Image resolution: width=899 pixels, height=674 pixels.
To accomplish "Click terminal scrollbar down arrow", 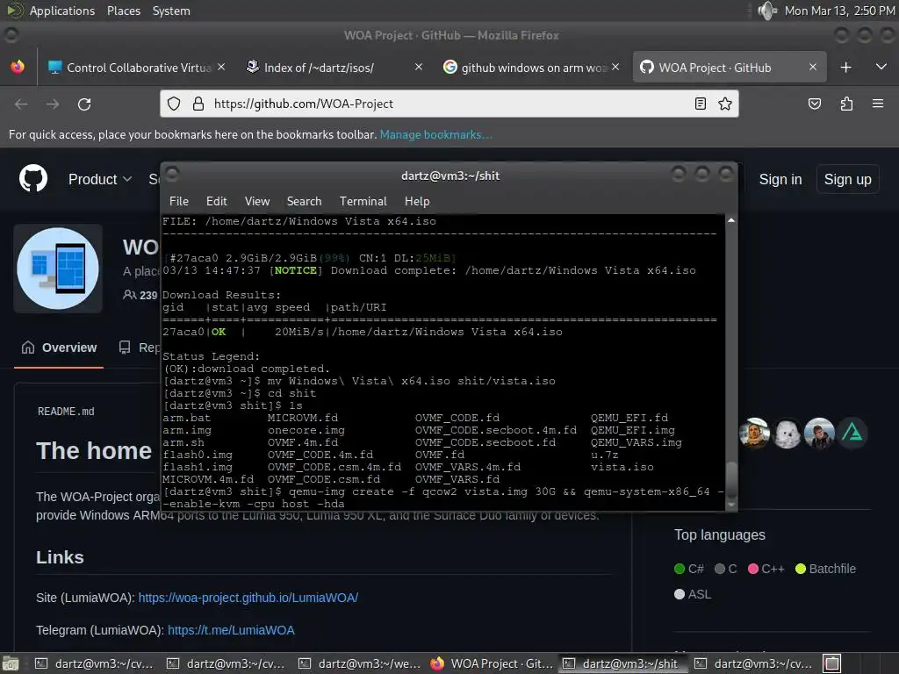I will coord(731,505).
